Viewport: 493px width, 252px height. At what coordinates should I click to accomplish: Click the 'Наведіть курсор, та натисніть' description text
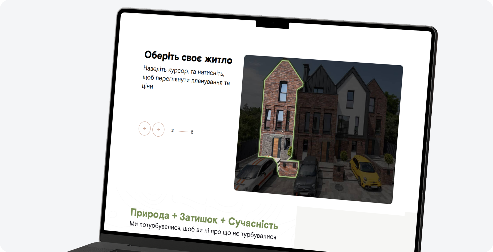click(186, 77)
